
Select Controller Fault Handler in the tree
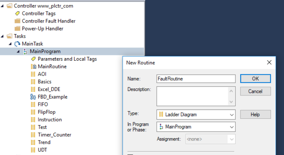point(49,21)
